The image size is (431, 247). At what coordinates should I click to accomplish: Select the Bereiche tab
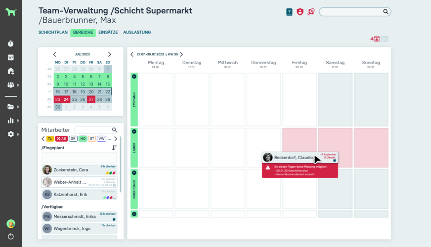[x=83, y=33]
